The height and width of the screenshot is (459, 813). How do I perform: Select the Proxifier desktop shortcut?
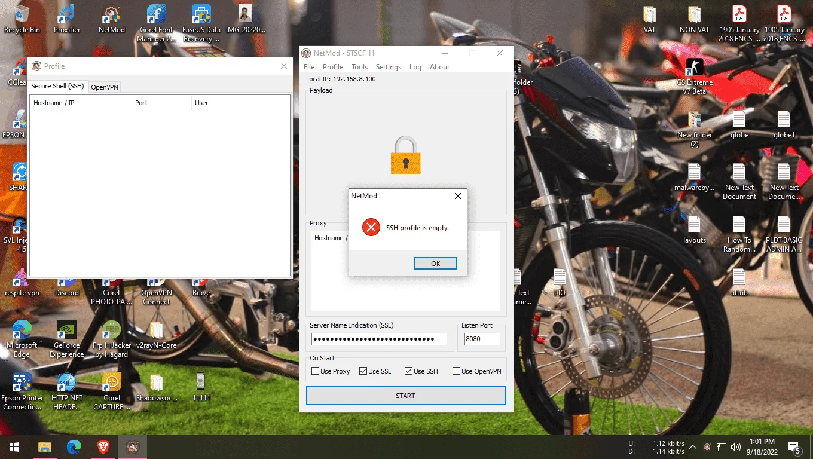tap(67, 19)
